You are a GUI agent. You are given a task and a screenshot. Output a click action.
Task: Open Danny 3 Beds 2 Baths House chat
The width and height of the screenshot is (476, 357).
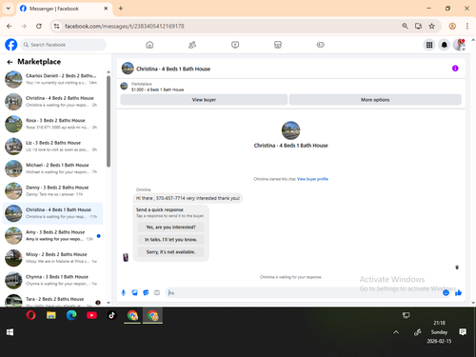click(x=52, y=190)
